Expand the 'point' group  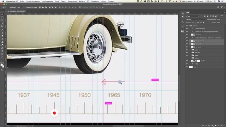click(x=191, y=50)
